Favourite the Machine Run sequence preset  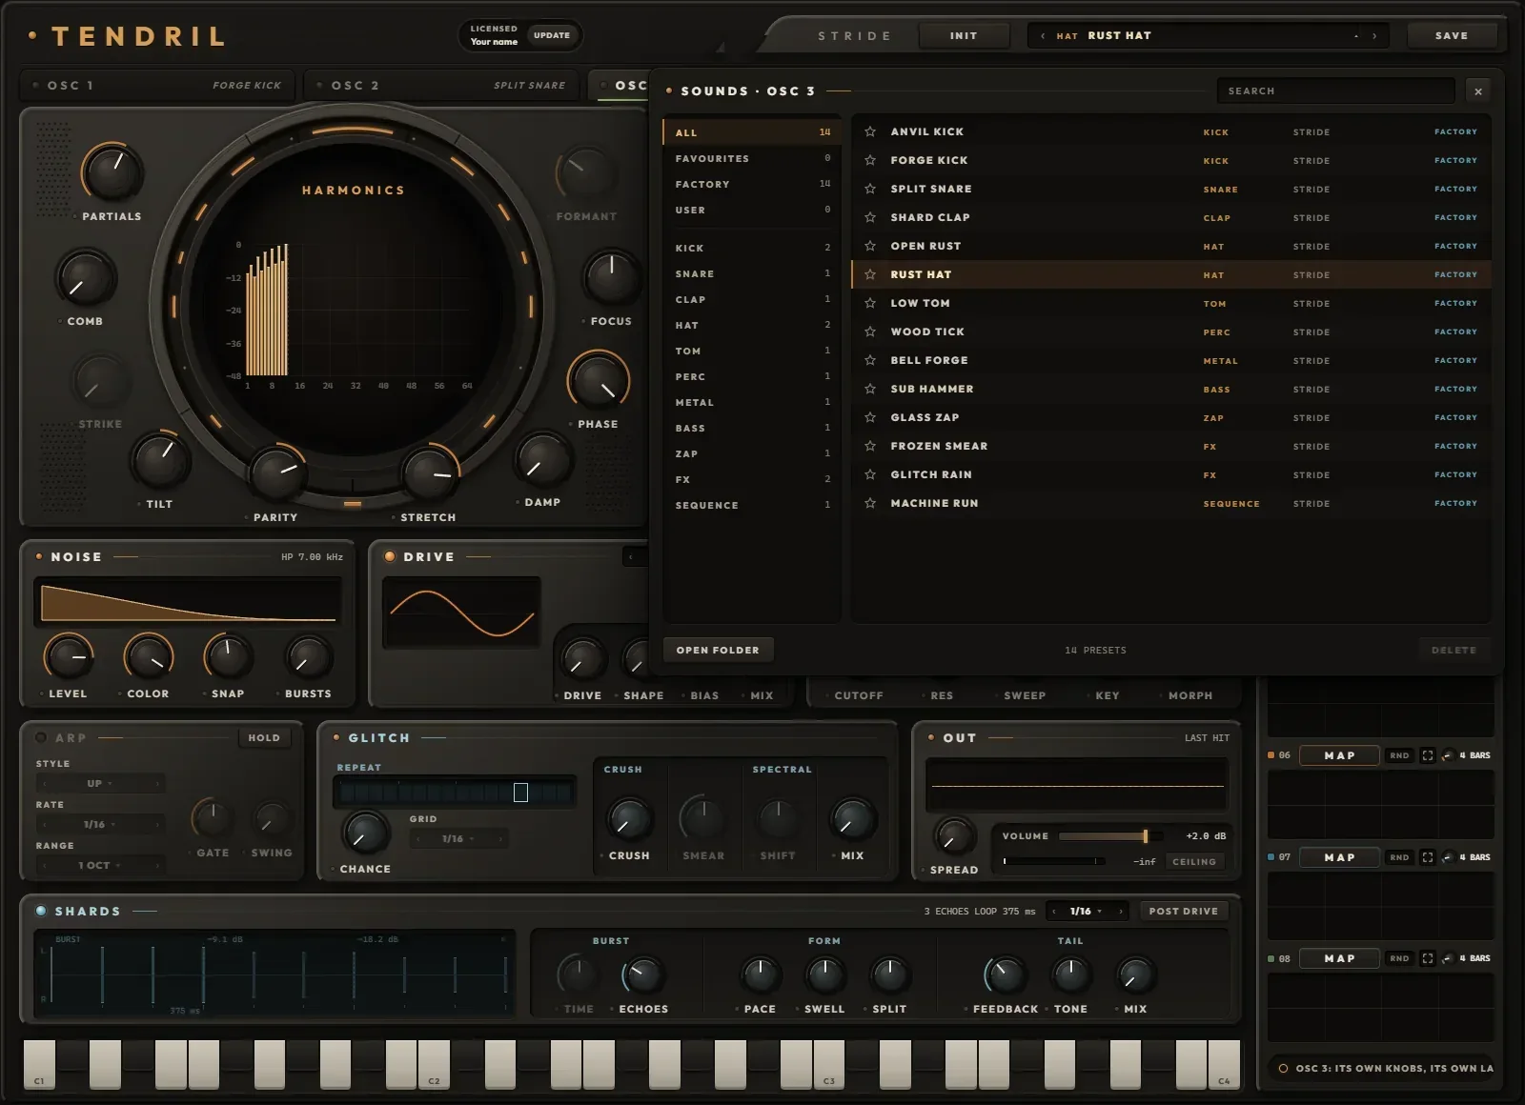pyautogui.click(x=870, y=503)
